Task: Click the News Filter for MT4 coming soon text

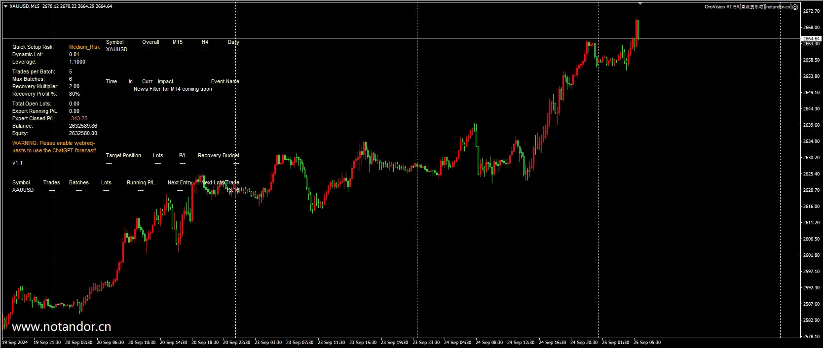Action: (x=173, y=89)
